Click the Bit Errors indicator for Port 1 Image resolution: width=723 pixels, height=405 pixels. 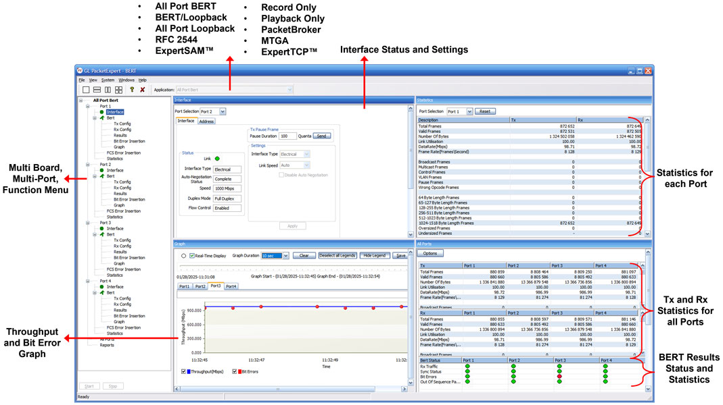point(467,377)
